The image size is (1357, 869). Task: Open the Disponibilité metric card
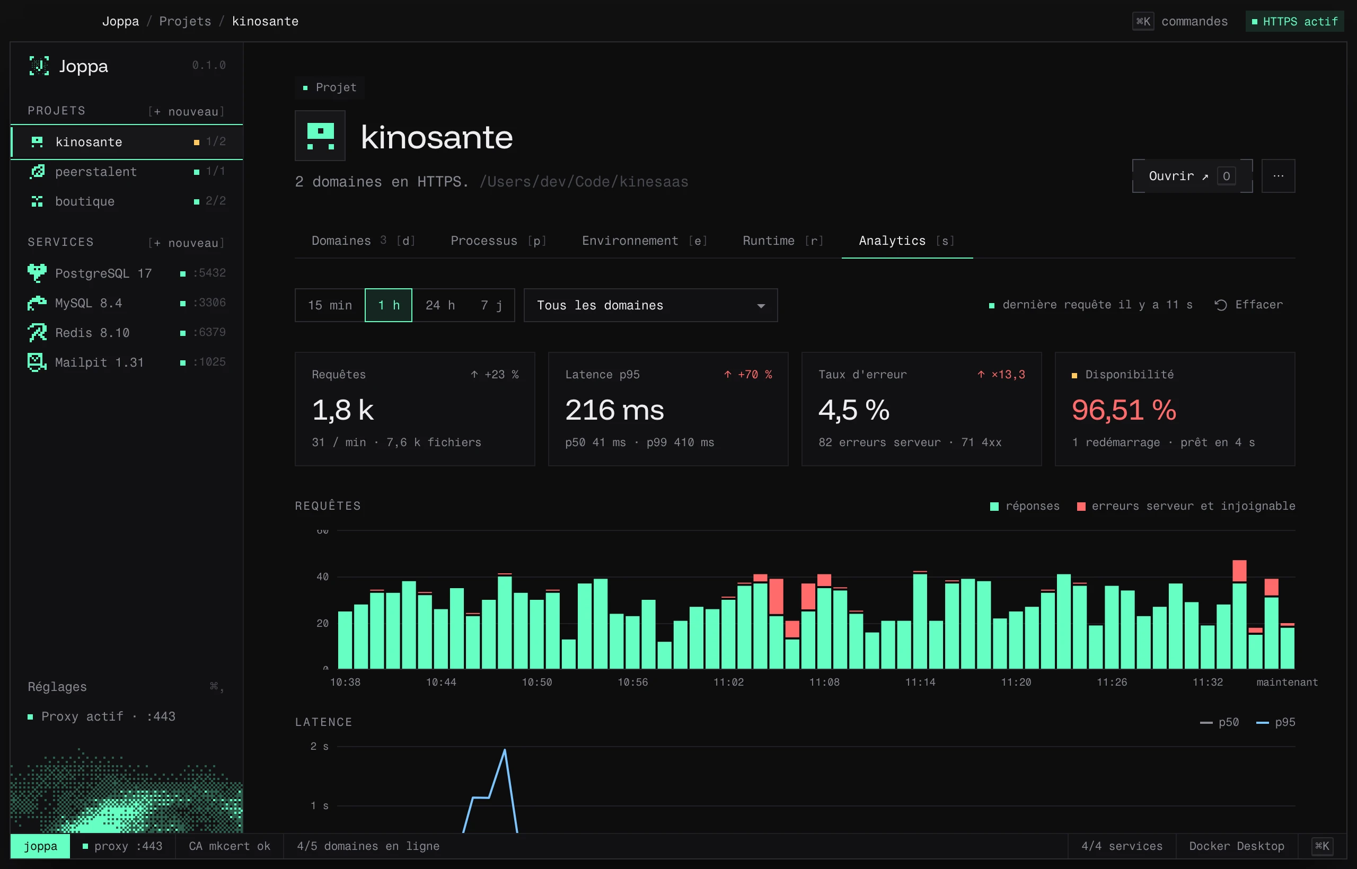(x=1175, y=409)
